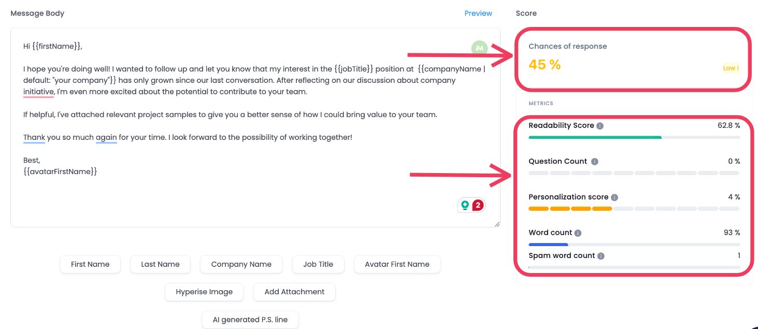758x329 pixels.
Task: Click the red badge showing 2 suggestions
Action: point(477,205)
